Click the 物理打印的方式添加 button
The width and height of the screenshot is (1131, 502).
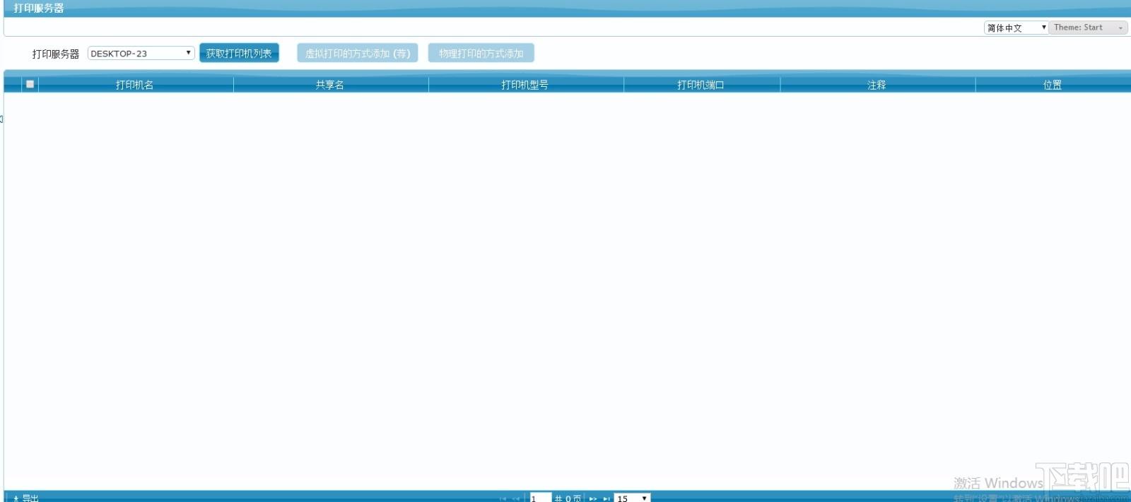(481, 53)
